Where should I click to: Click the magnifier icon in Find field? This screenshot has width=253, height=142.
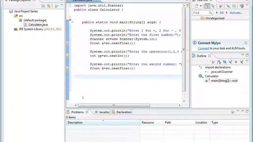210,13
